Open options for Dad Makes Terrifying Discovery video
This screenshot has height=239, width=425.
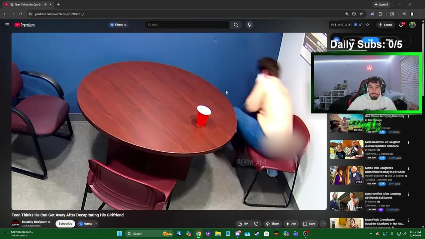tap(408, 117)
